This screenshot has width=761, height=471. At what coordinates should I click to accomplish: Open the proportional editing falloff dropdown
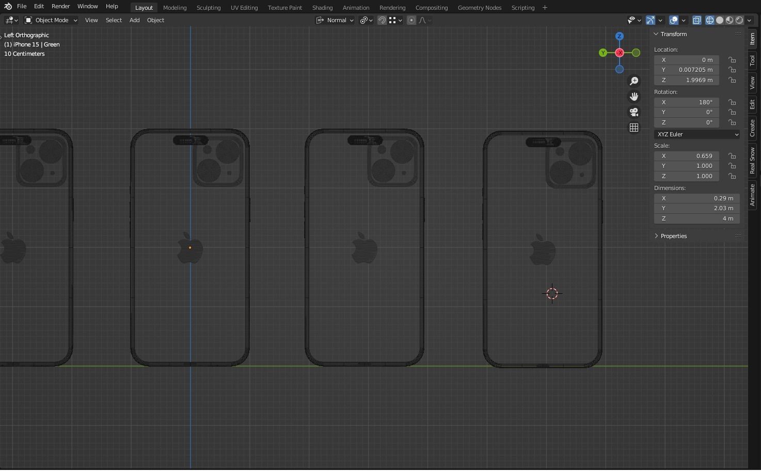[425, 20]
